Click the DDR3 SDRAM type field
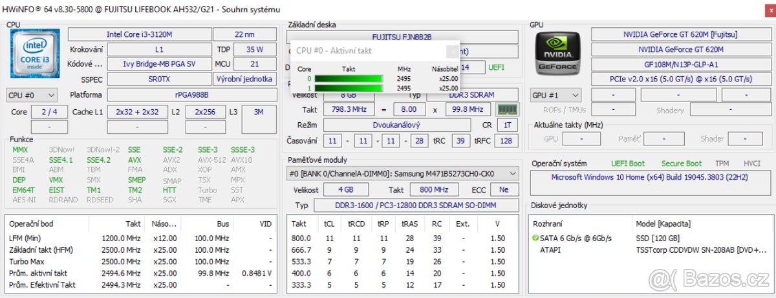The height and width of the screenshot is (298, 776). point(472,95)
